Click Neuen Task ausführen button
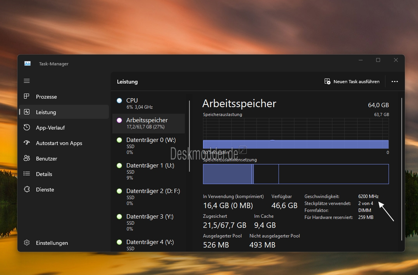Screen dimensions: 418x275 (352, 82)
